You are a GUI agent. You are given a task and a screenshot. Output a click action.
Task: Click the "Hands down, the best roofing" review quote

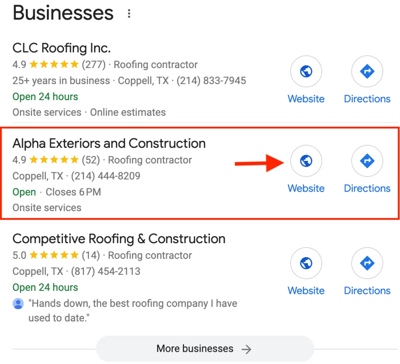coord(133,311)
